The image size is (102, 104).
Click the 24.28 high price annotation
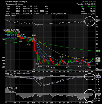point(18,32)
